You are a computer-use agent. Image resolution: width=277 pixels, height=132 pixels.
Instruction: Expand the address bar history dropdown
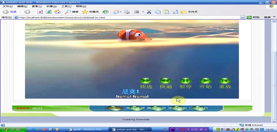click(242, 17)
